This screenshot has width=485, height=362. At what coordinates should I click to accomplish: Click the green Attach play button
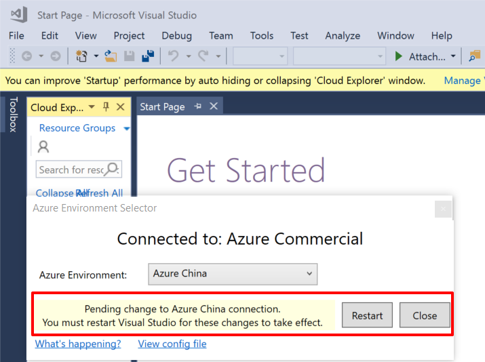pos(398,56)
